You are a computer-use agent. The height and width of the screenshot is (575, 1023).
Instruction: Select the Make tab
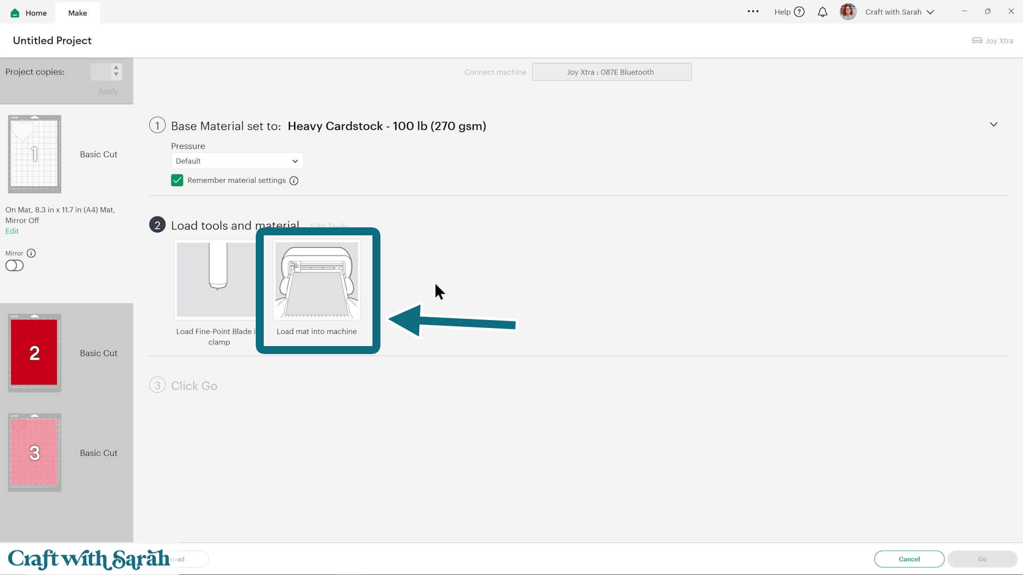pos(77,13)
